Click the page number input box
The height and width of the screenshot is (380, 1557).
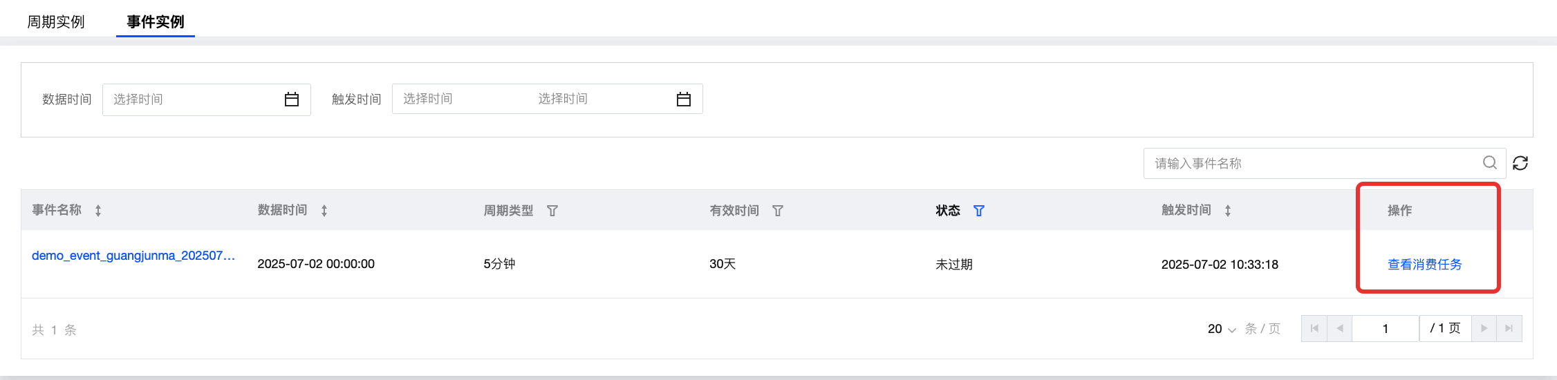(1386, 329)
